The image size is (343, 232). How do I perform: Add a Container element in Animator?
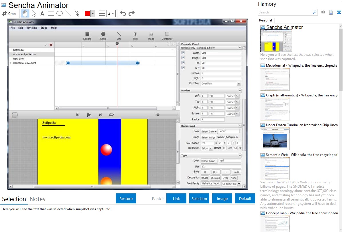[x=167, y=36]
